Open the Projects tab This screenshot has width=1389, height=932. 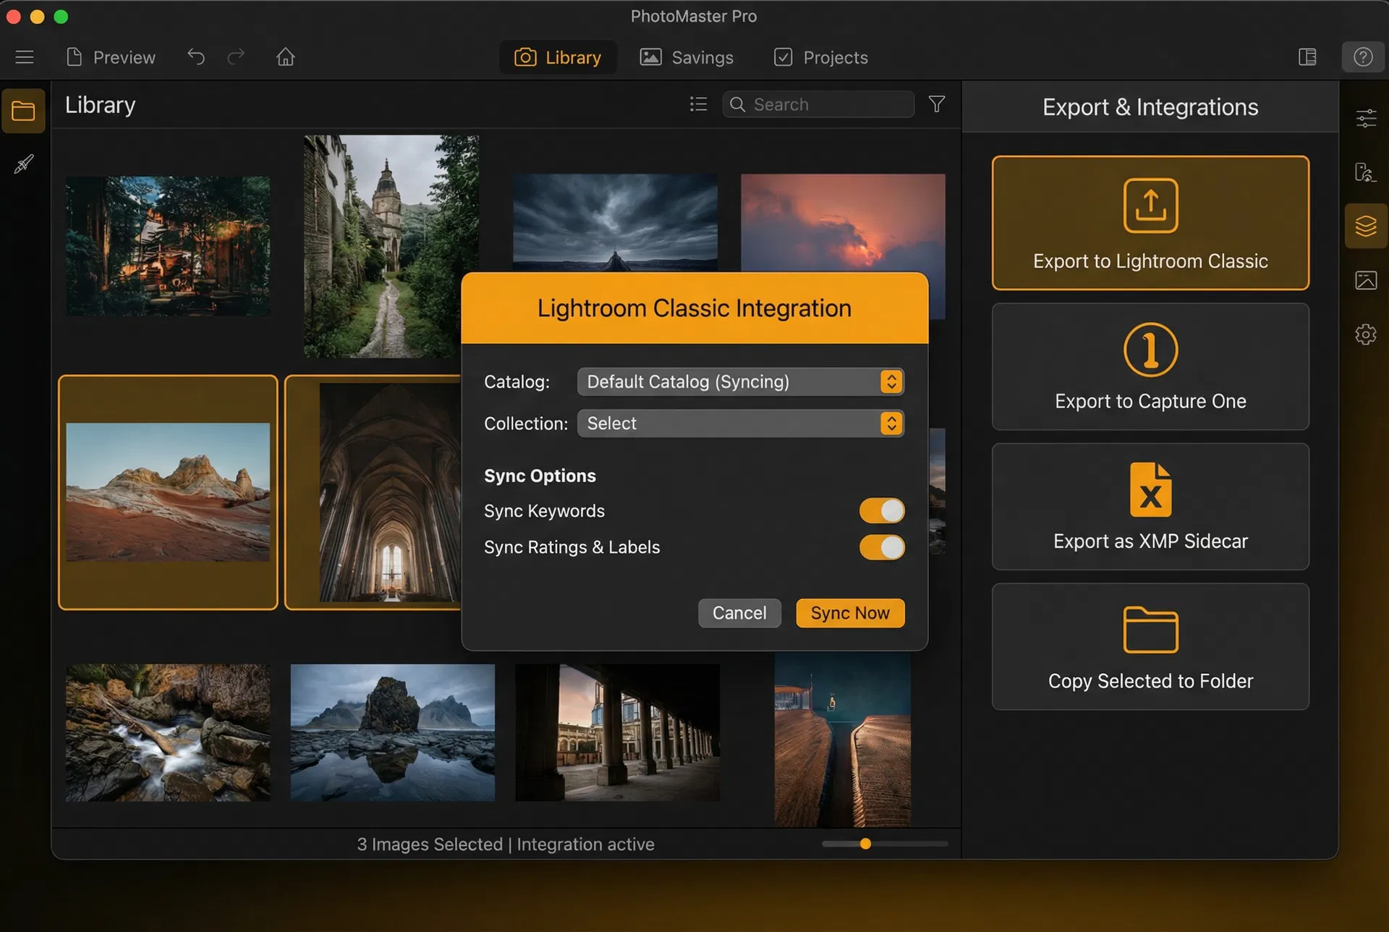[820, 57]
